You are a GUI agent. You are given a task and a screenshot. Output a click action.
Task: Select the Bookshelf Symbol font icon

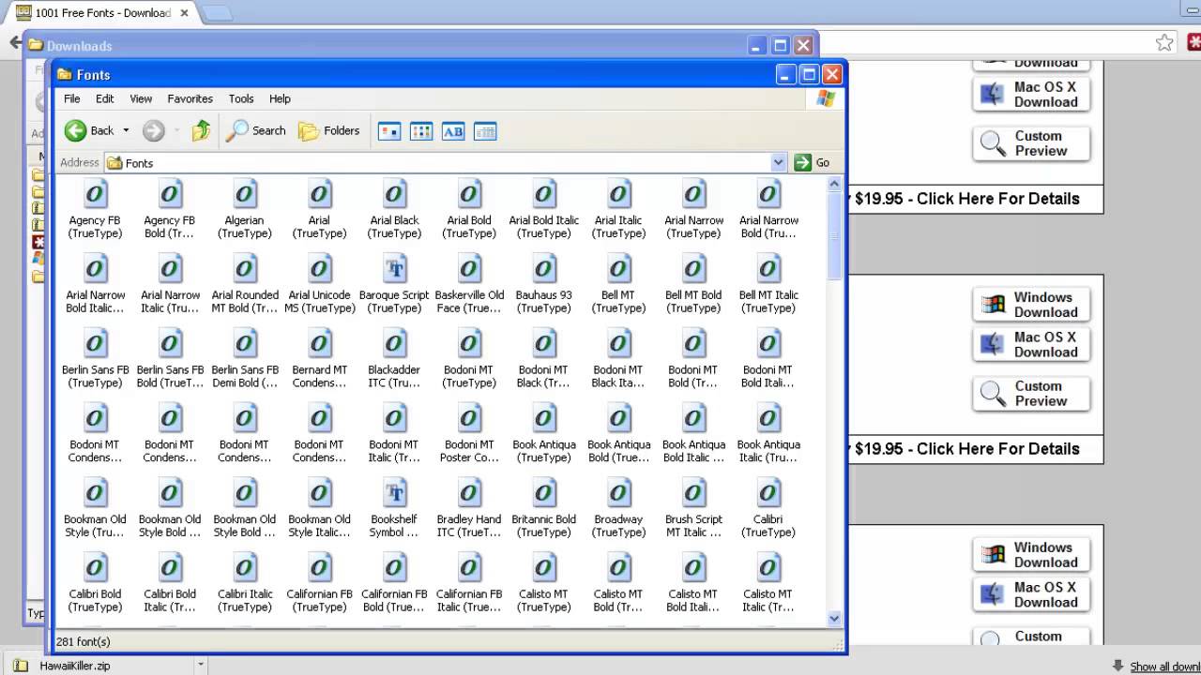click(394, 494)
